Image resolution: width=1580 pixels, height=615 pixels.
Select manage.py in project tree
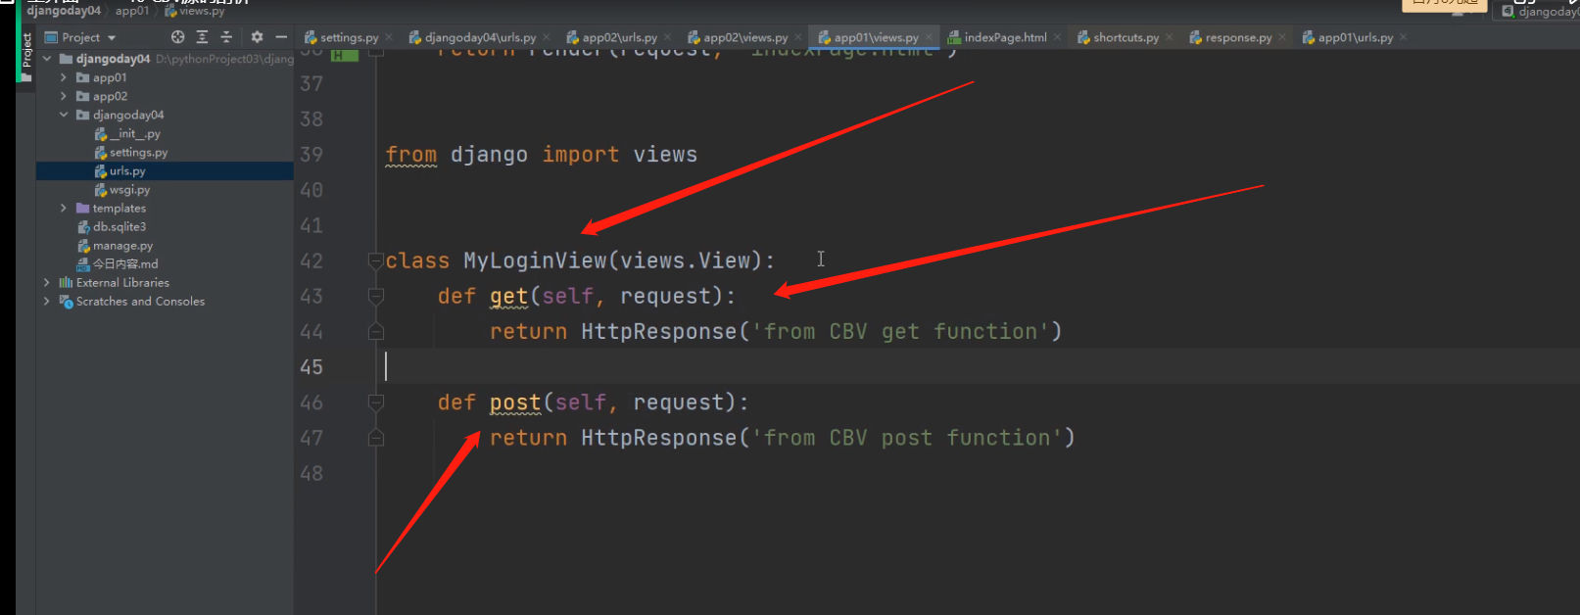(115, 245)
